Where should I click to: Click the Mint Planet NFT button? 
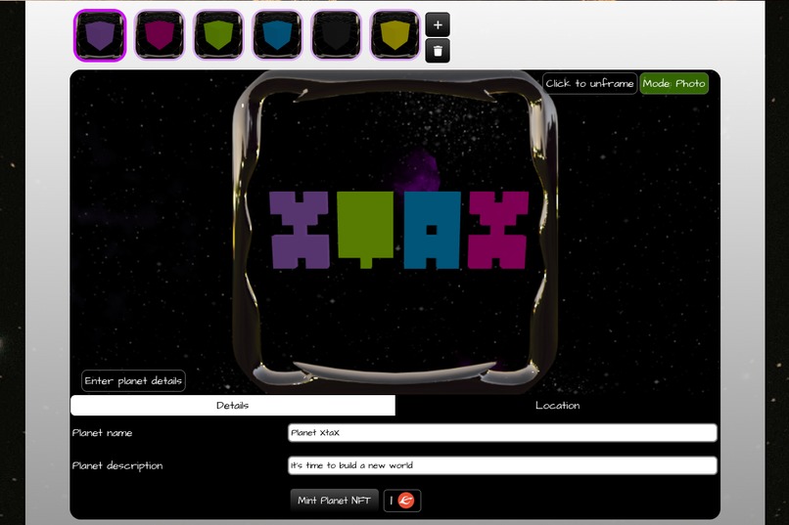tap(334, 501)
